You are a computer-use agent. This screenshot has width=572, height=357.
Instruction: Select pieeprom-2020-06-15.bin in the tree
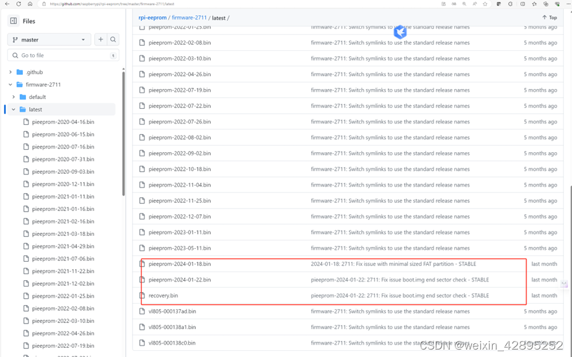click(63, 134)
